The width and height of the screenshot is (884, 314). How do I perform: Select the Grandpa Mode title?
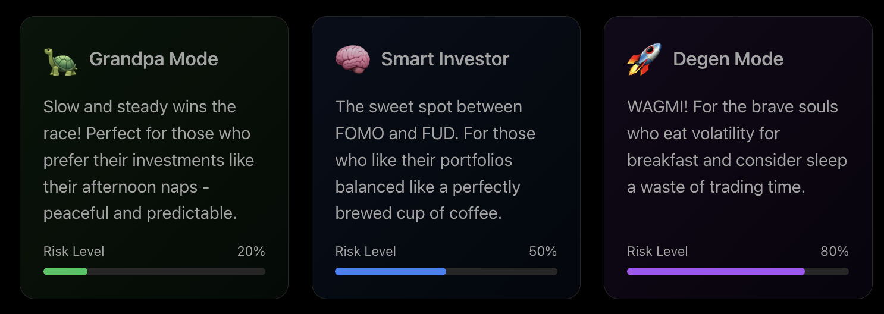[x=153, y=59]
